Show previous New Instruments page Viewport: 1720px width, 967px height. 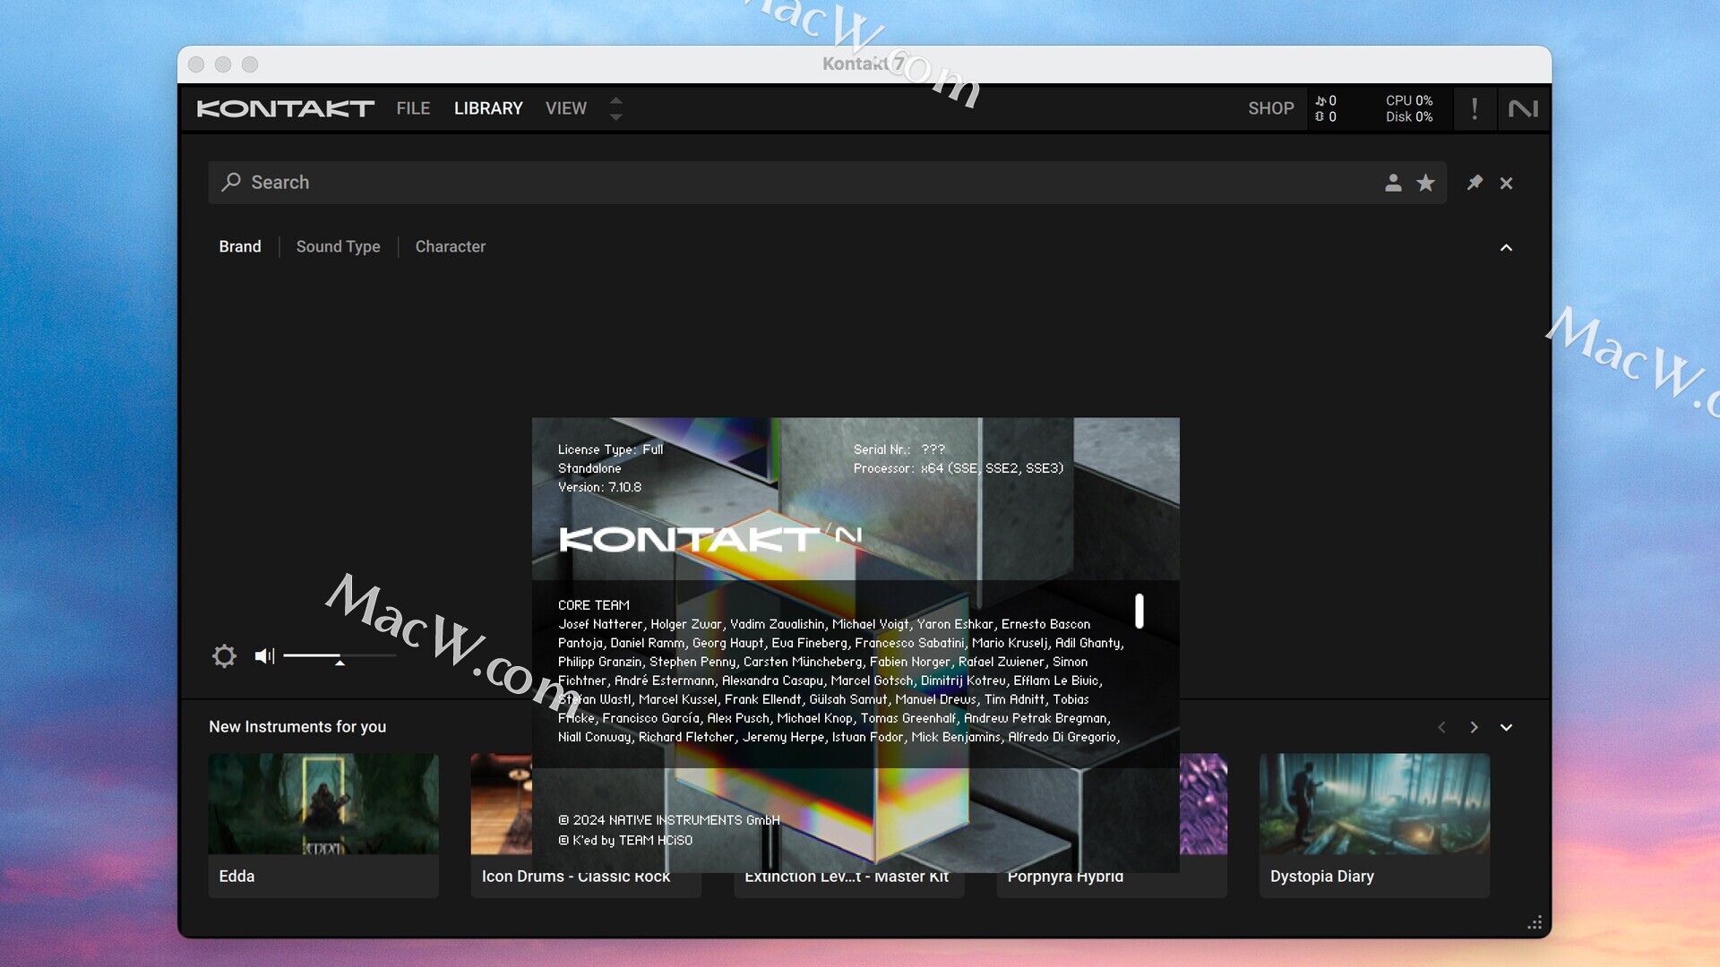click(1441, 727)
